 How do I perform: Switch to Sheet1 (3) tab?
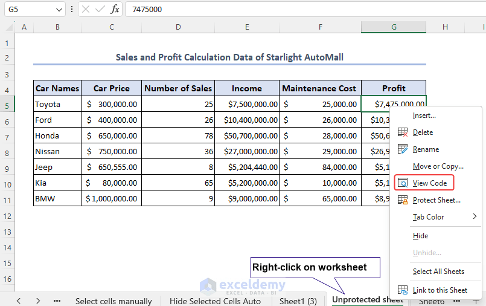coord(298,301)
